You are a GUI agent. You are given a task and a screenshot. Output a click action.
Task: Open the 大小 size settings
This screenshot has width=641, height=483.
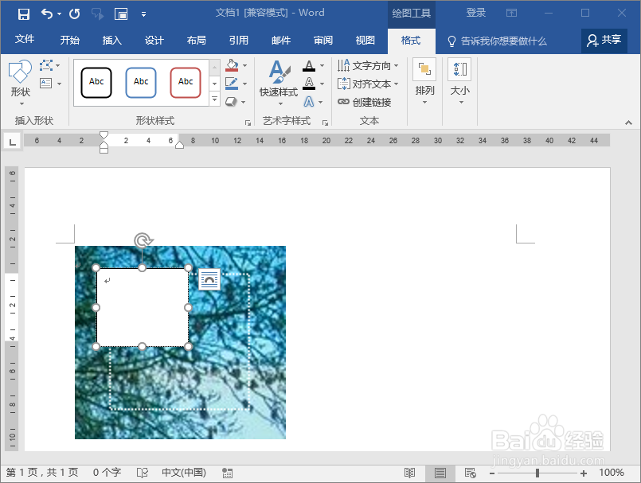(459, 83)
